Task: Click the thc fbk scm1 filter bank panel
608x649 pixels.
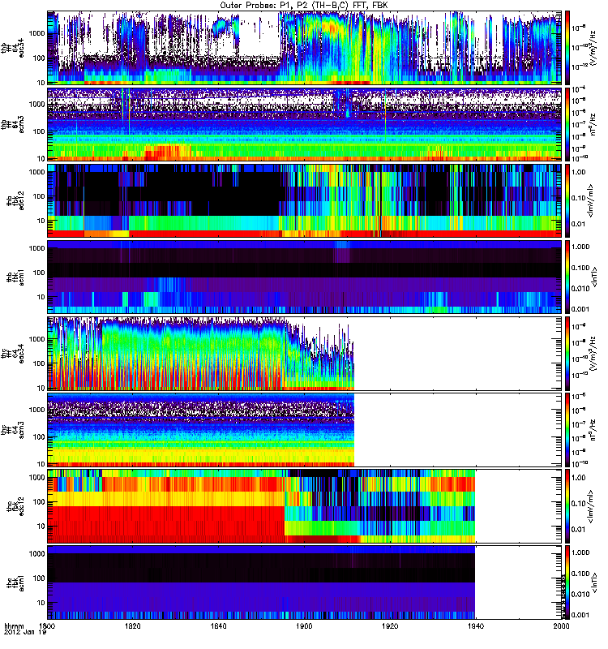Action: [x=304, y=582]
